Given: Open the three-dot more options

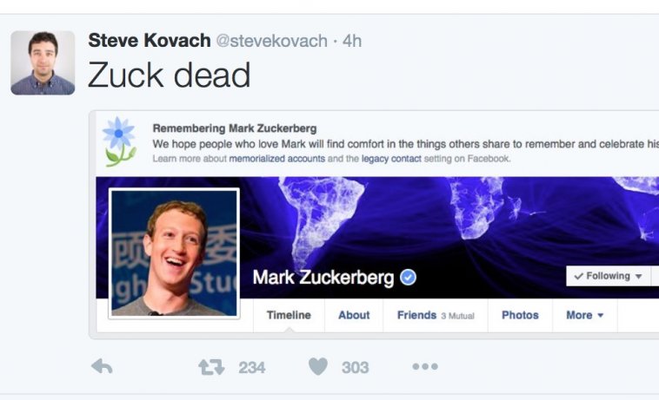Looking at the screenshot, I should (425, 367).
